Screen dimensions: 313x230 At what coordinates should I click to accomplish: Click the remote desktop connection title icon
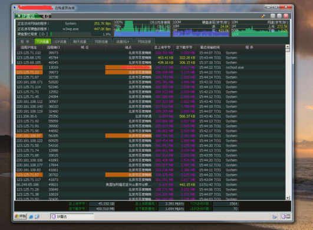tap(15, 8)
